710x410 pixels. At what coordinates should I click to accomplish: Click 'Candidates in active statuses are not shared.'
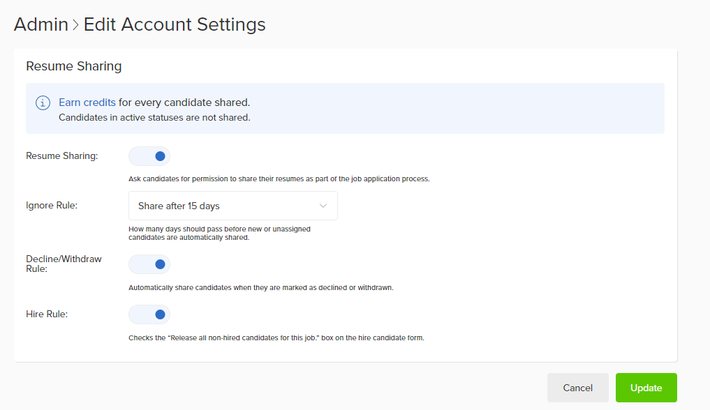[x=154, y=118]
